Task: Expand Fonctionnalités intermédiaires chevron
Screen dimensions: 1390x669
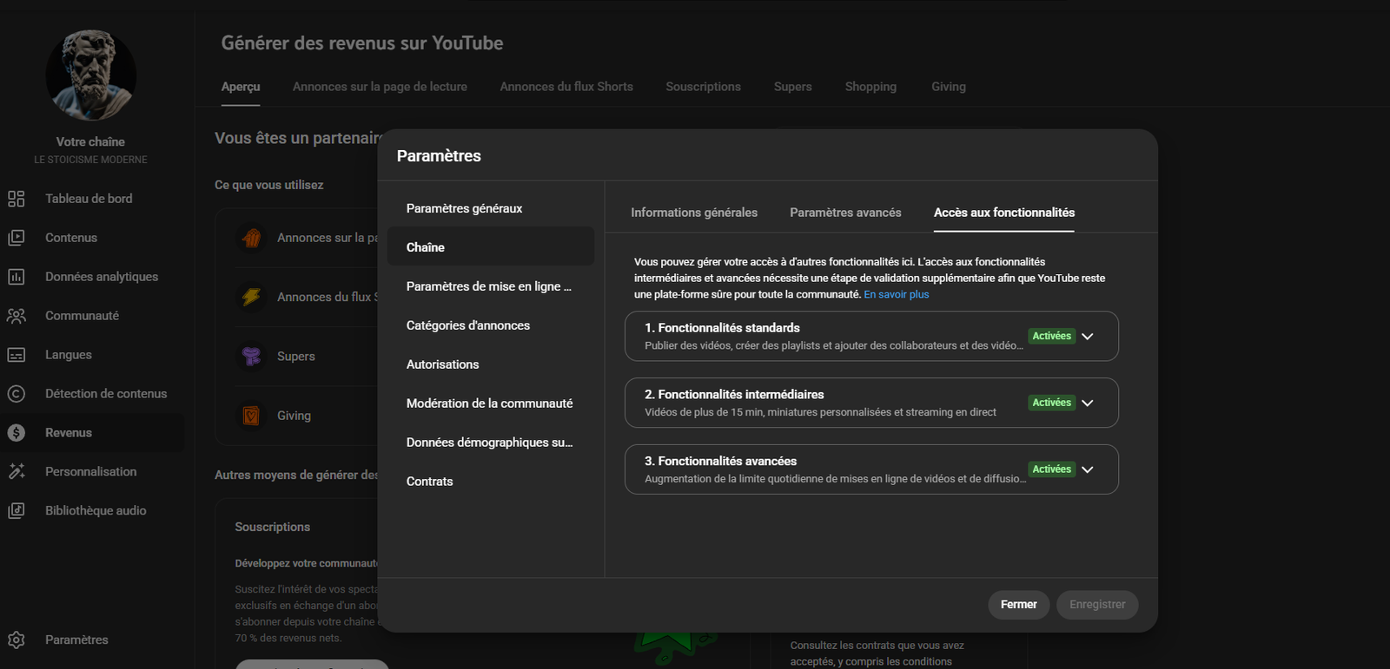Action: [x=1088, y=403]
